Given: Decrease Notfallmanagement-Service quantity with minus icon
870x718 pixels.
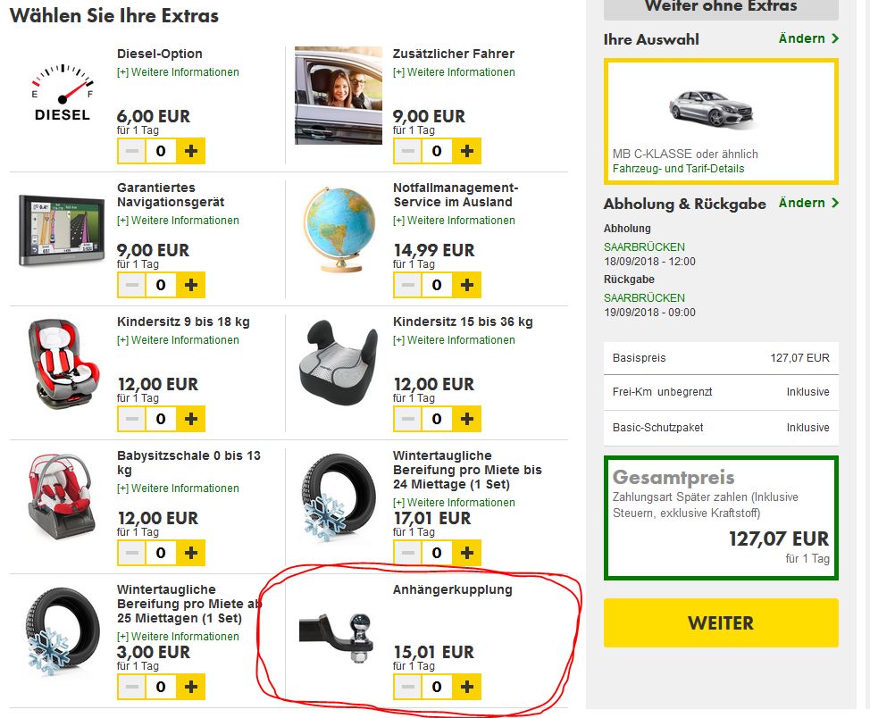Looking at the screenshot, I should click(x=406, y=285).
